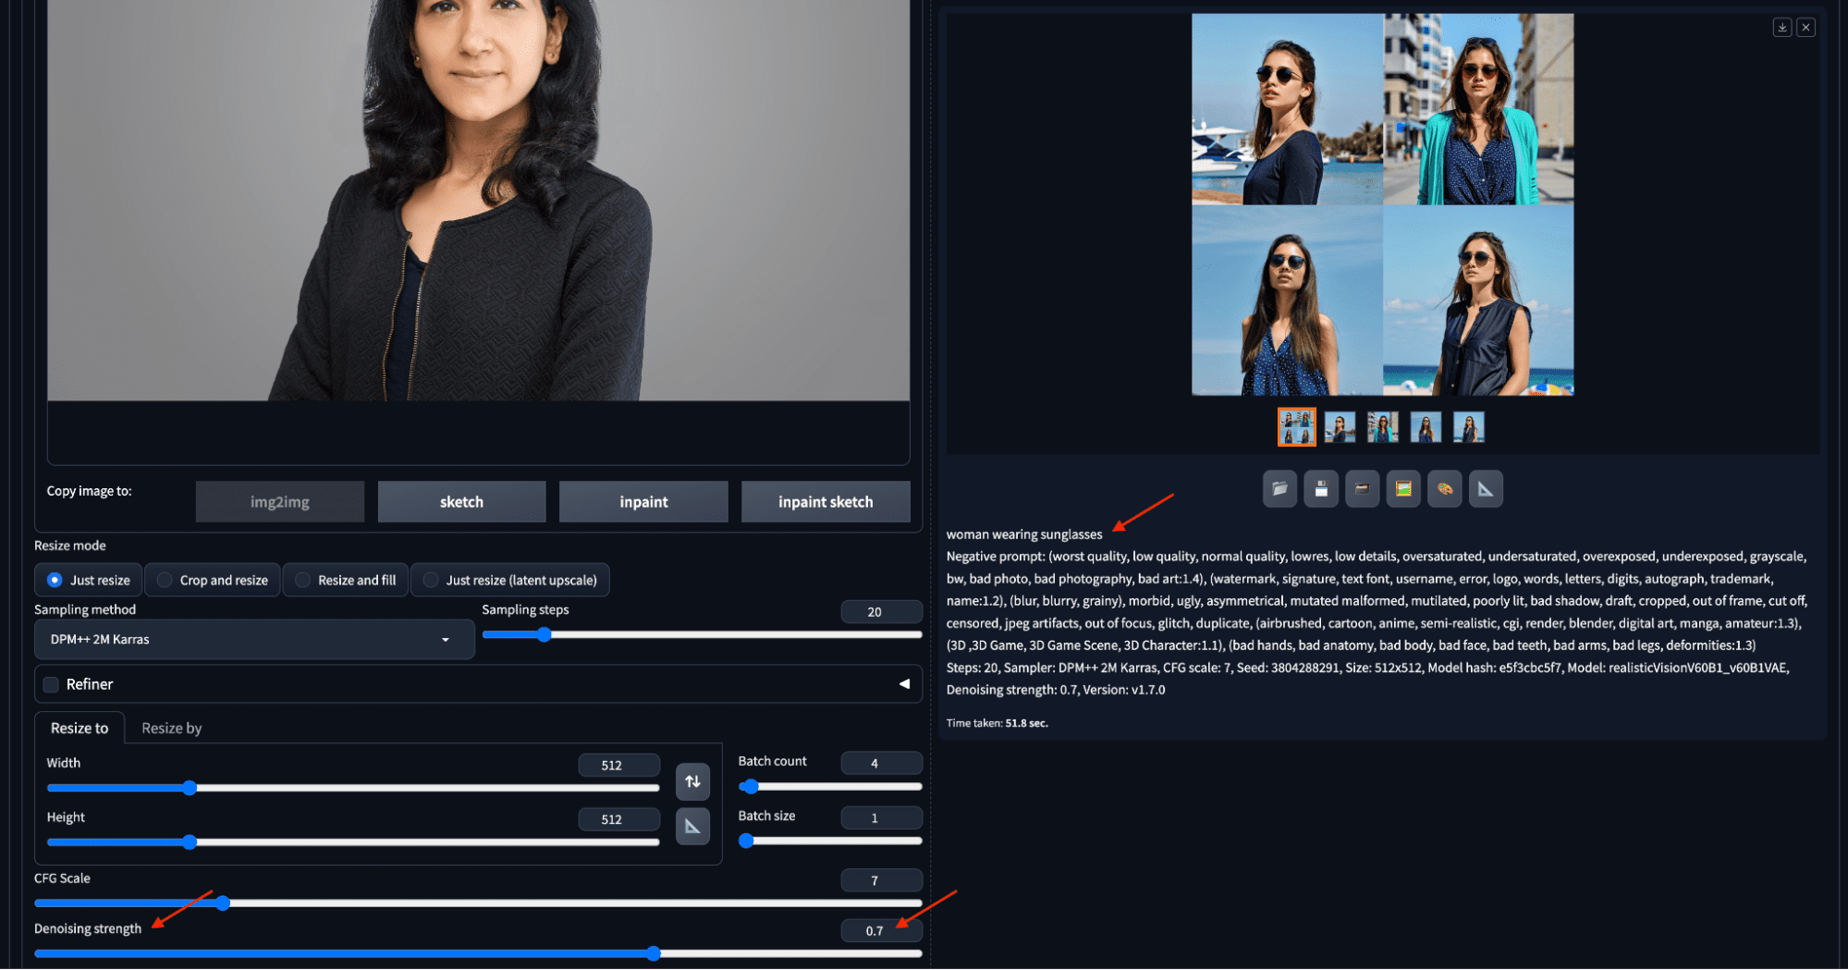Click the Batch count value field
1848x970 pixels.
point(881,763)
